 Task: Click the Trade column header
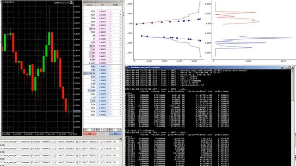coord(116,5)
